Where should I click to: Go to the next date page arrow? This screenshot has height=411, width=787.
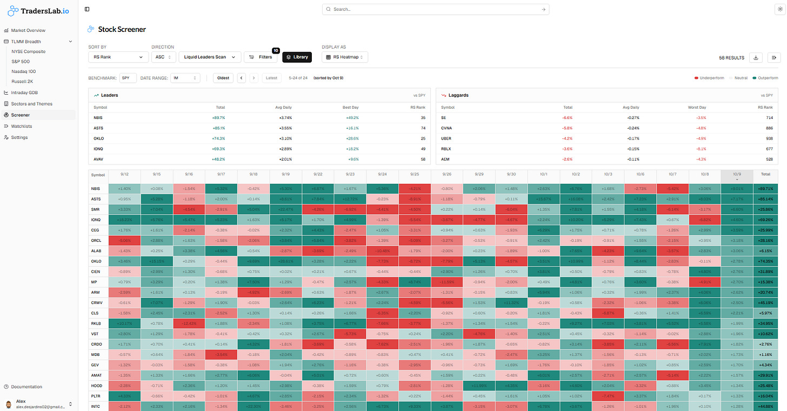[254, 78]
